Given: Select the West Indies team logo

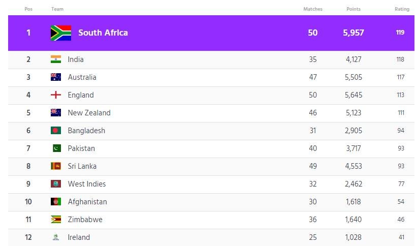Looking at the screenshot, I should point(56,183).
